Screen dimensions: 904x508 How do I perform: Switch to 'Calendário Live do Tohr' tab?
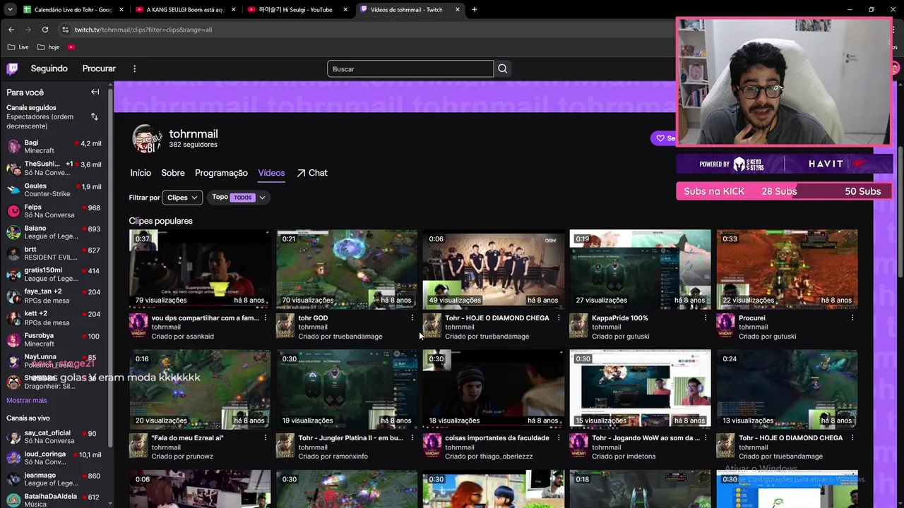tap(73, 10)
